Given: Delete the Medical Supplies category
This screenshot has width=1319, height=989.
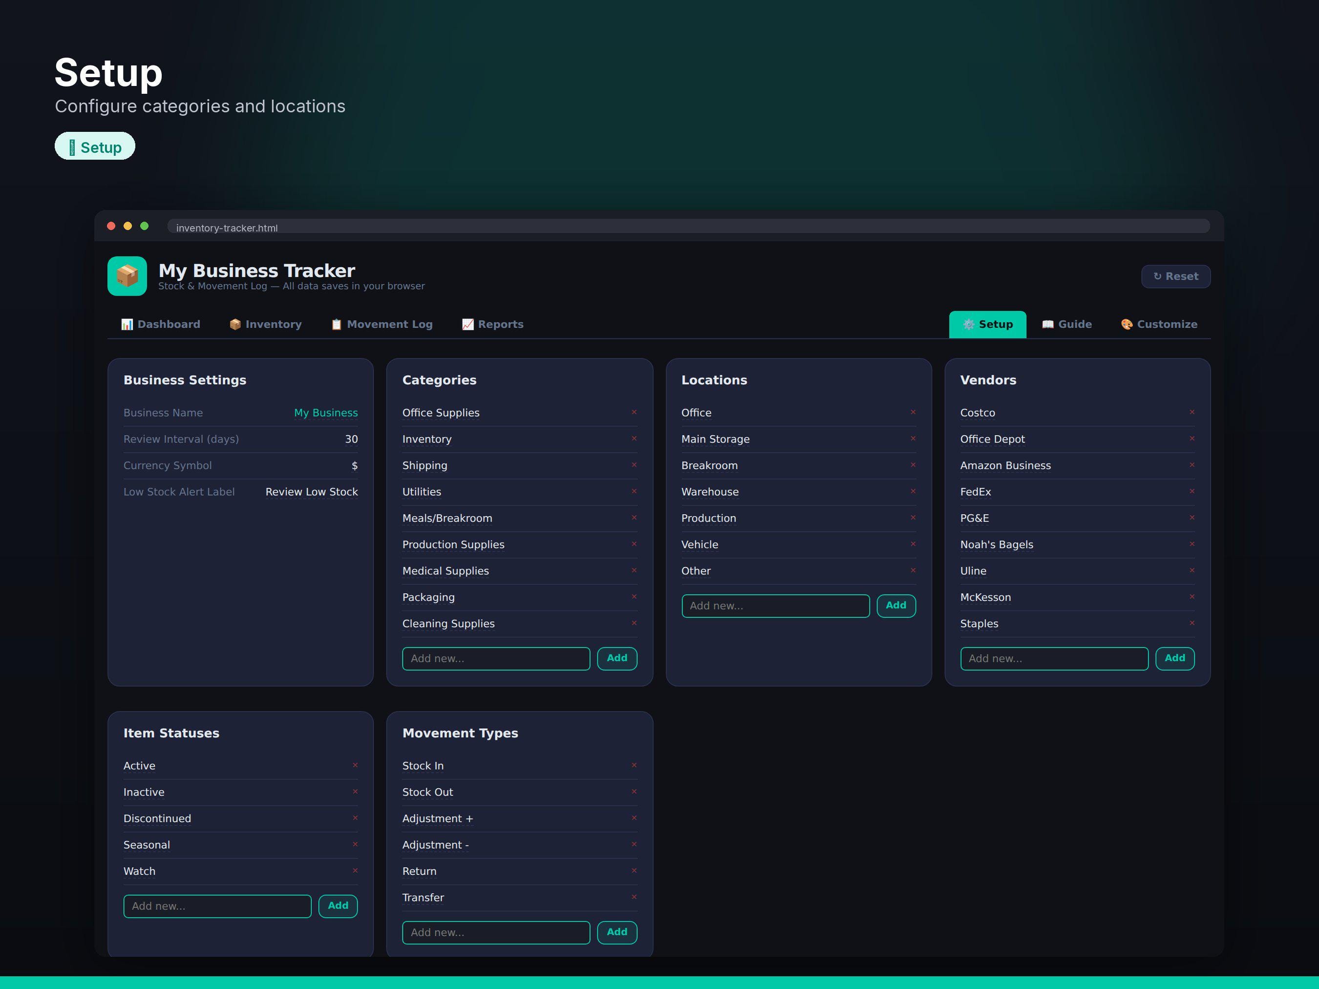Looking at the screenshot, I should (634, 570).
